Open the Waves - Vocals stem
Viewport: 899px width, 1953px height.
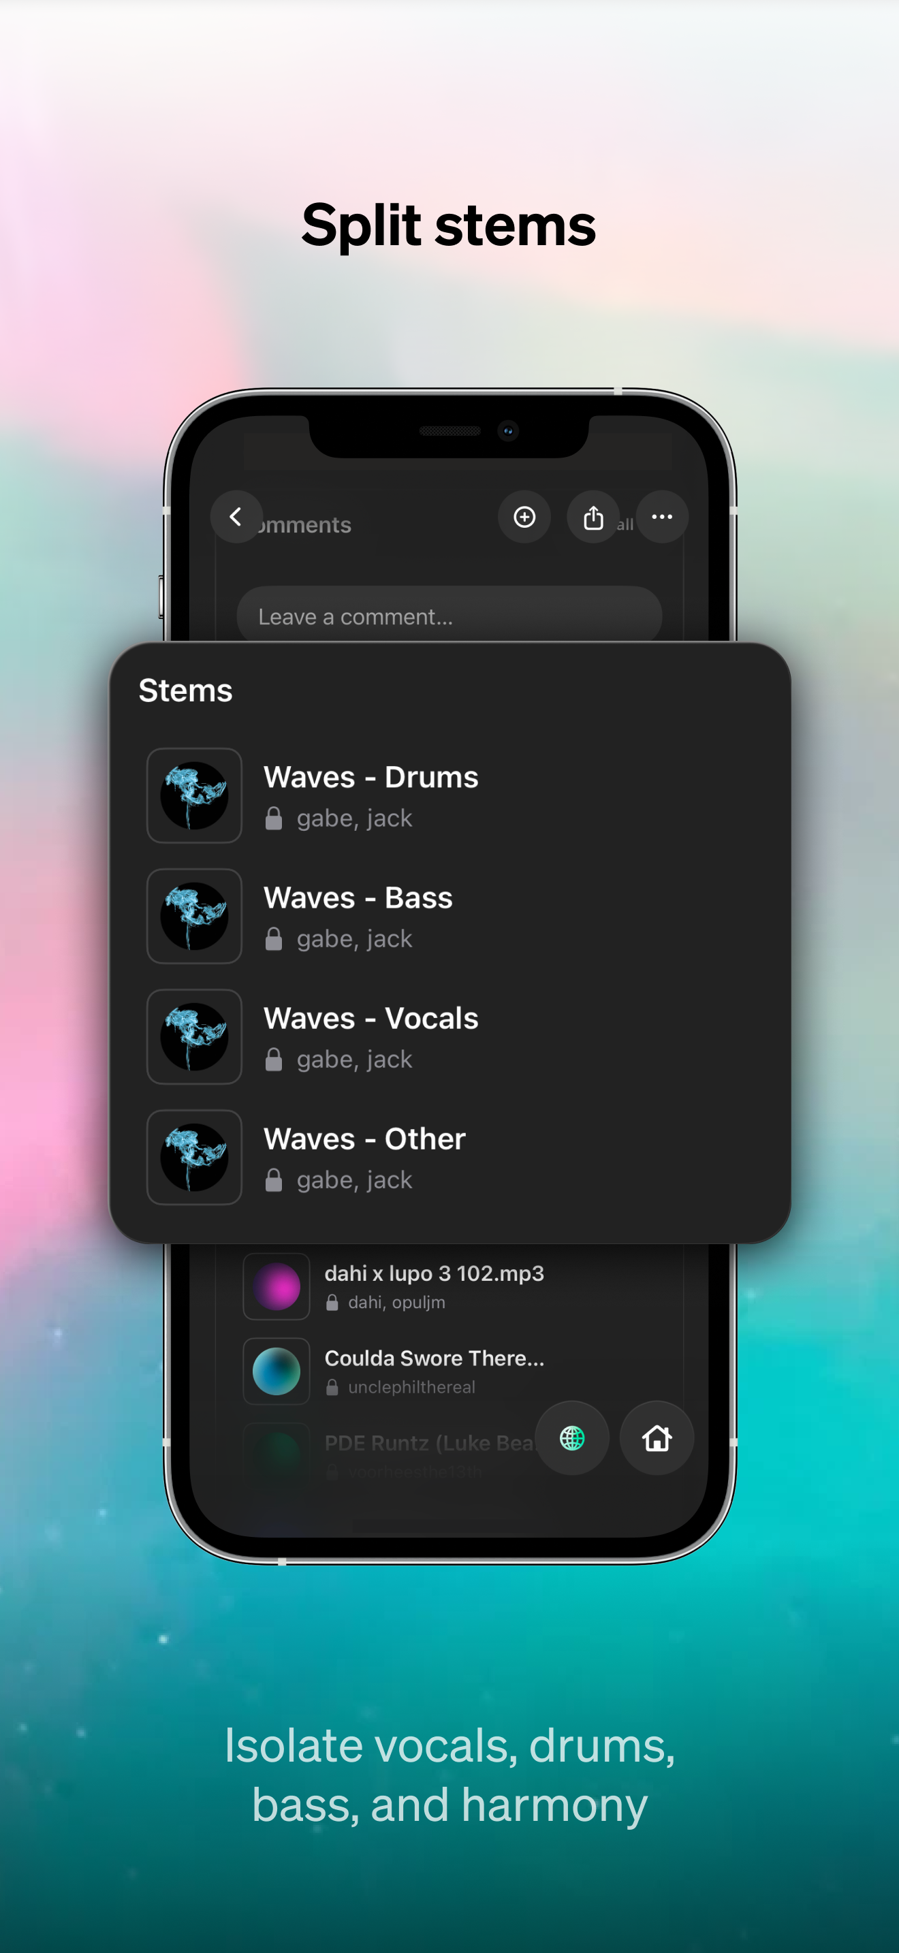pyautogui.click(x=449, y=1036)
